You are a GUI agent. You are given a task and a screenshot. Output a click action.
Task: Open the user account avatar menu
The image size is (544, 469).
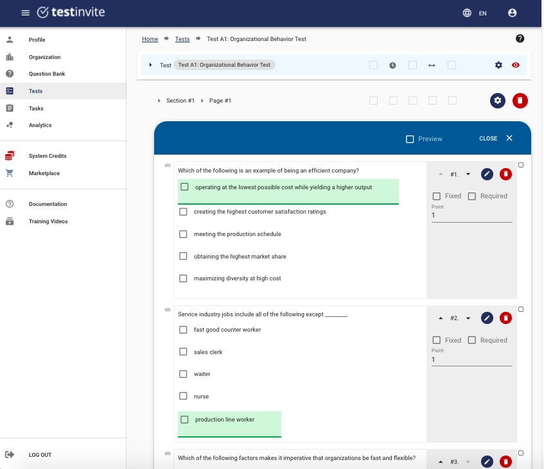tap(512, 13)
